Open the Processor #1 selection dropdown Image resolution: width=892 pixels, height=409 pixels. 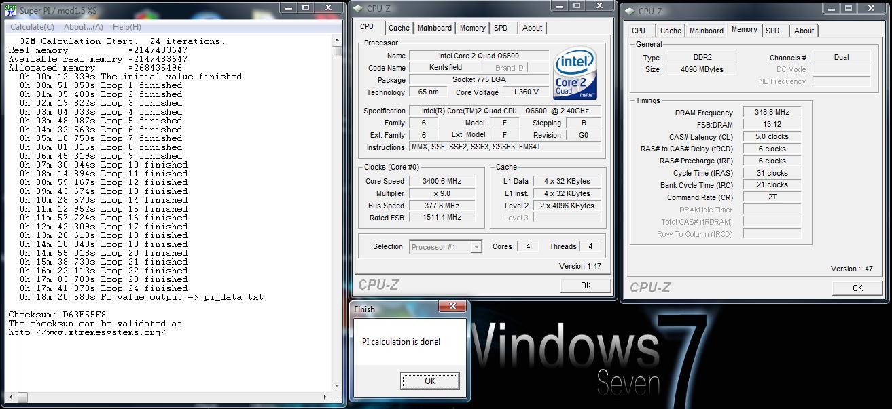446,247
